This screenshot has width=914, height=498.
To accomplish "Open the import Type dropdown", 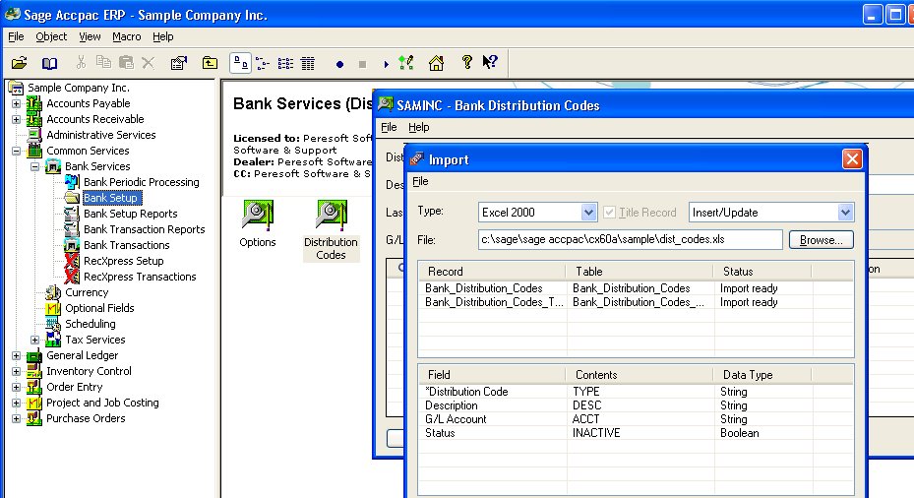I will [588, 213].
